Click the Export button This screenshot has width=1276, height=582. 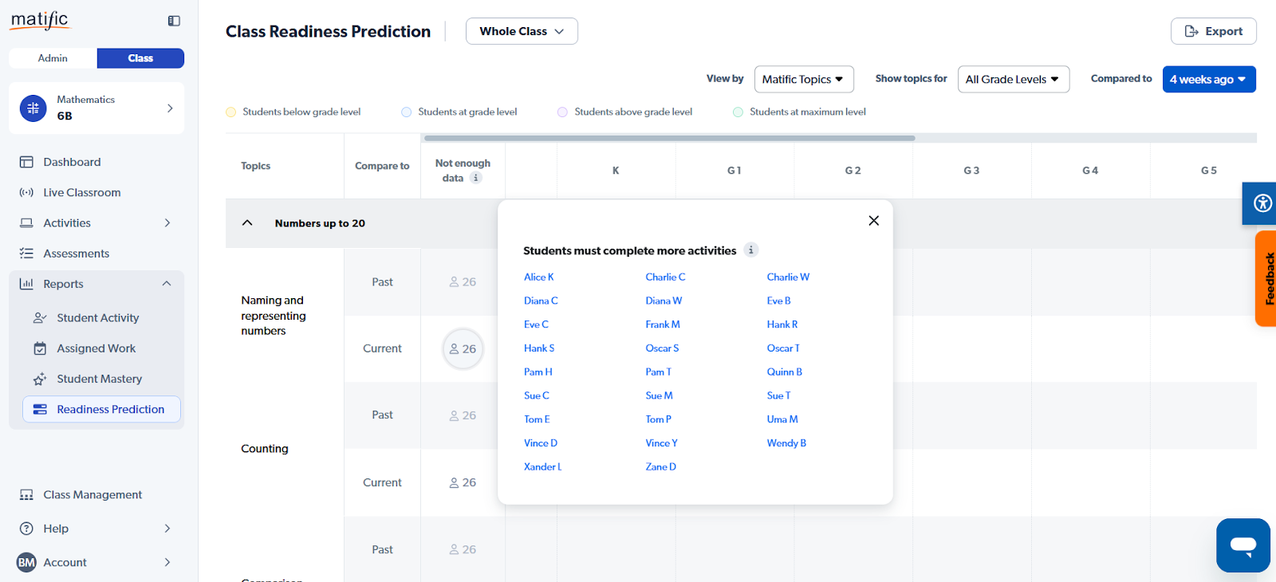click(1213, 31)
